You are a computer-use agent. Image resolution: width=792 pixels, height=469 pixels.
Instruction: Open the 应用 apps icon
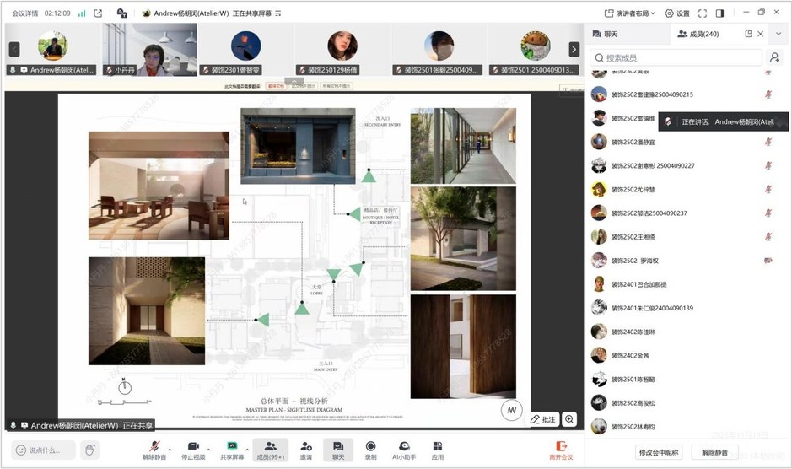click(437, 446)
